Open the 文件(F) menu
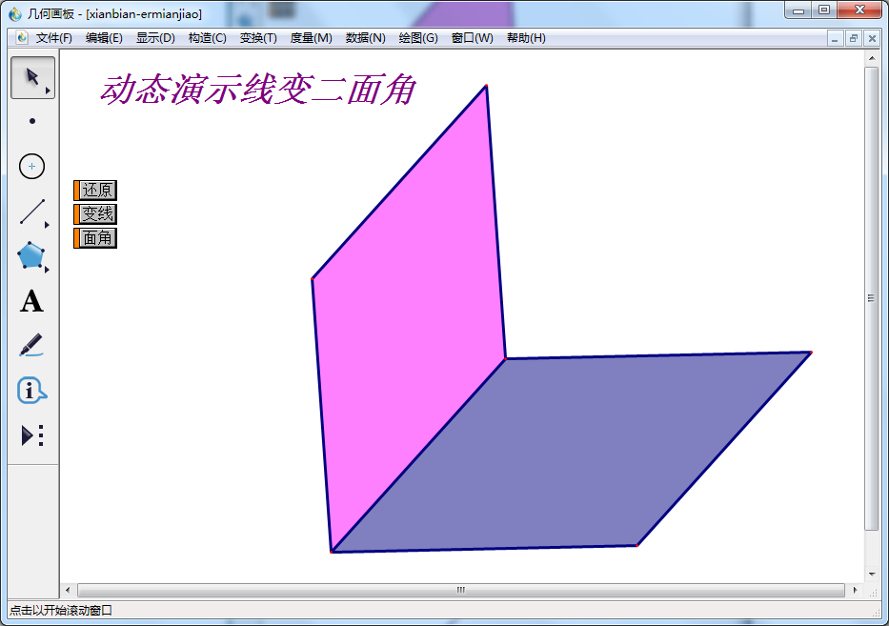This screenshot has width=889, height=626. (54, 38)
